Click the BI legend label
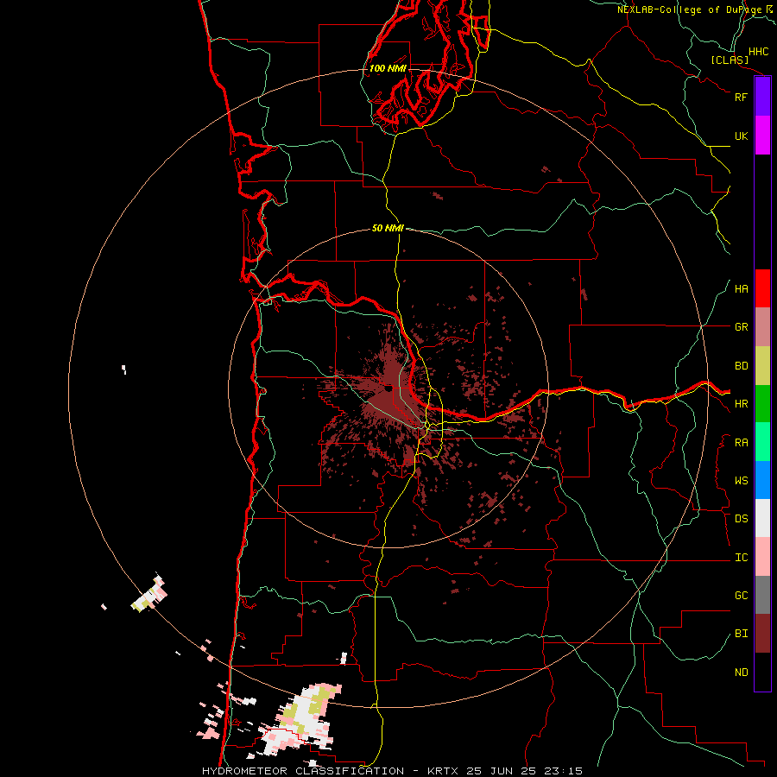This screenshot has width=777, height=777. click(x=741, y=634)
